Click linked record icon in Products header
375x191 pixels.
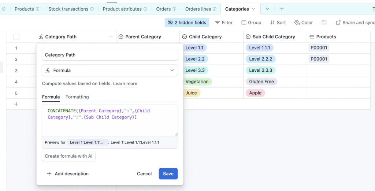pos(312,37)
